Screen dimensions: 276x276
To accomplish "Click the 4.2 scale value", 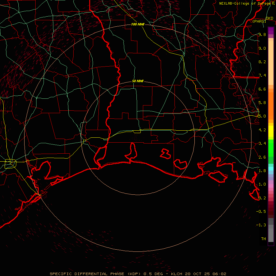I will click(x=262, y=130).
